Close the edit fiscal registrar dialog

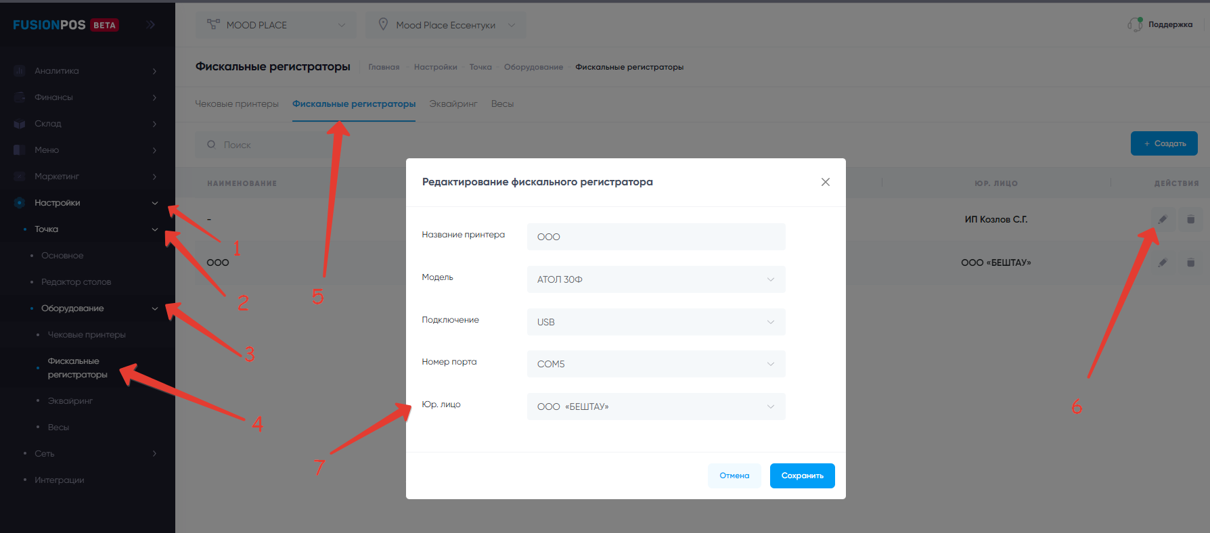click(825, 182)
